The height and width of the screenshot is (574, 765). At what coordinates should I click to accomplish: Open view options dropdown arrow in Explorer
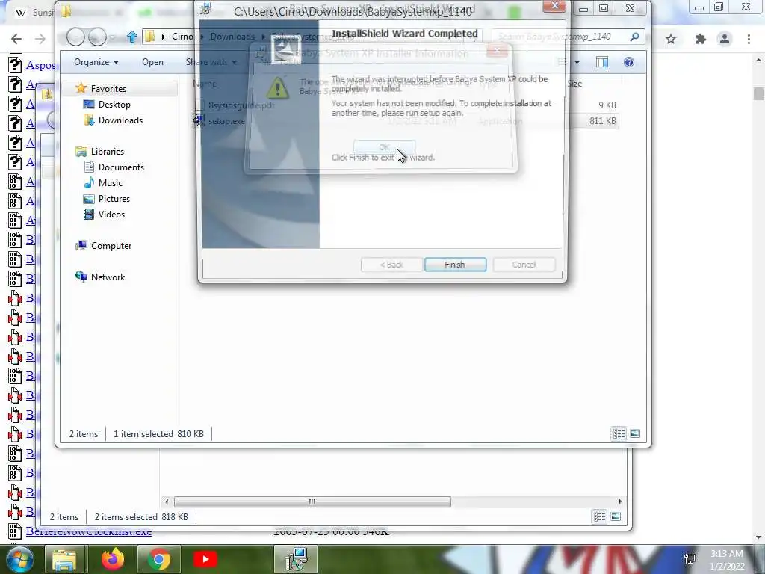tap(577, 62)
